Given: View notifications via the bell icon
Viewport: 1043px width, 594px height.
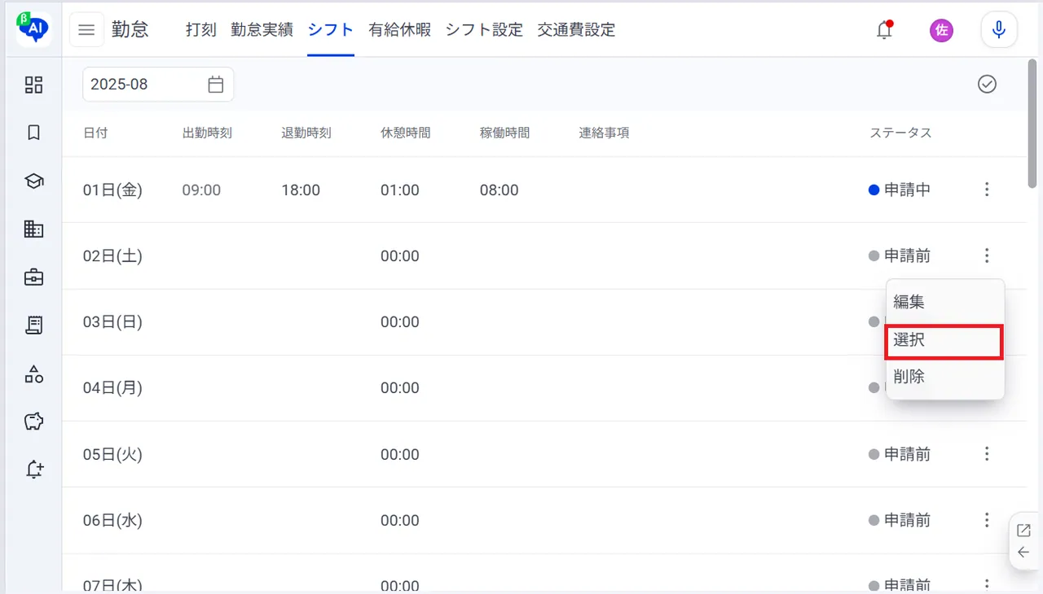Looking at the screenshot, I should (x=884, y=30).
